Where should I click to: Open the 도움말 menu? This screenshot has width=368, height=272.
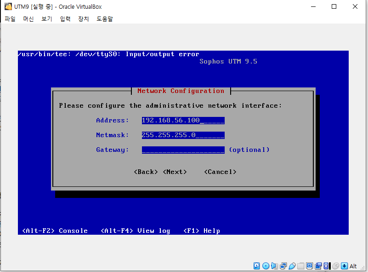(105, 19)
